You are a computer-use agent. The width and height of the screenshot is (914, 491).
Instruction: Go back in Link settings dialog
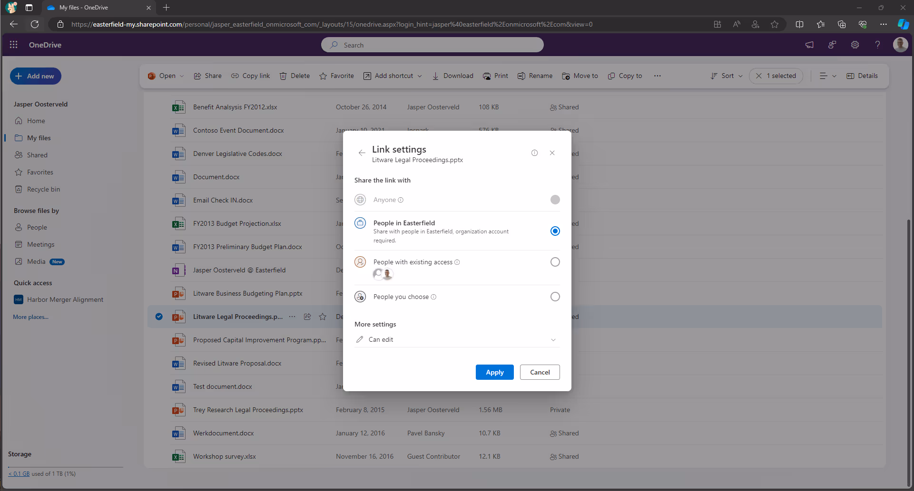pos(362,153)
